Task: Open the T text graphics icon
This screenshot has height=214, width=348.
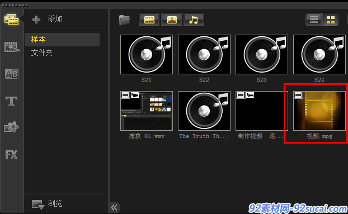Action: (11, 101)
